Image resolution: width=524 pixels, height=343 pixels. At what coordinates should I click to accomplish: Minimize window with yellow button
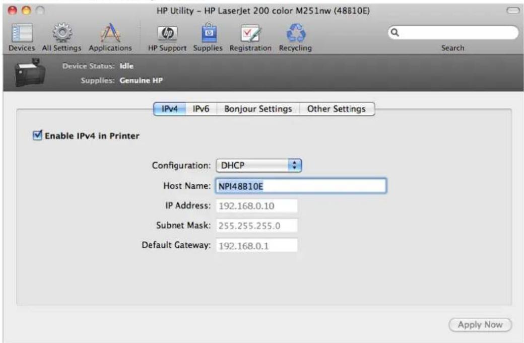pyautogui.click(x=26, y=11)
